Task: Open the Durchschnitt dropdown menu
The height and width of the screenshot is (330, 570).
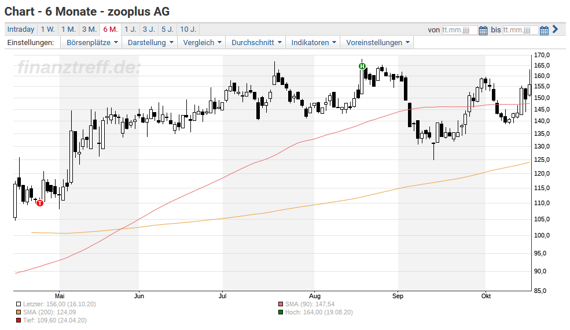Action: click(x=257, y=42)
